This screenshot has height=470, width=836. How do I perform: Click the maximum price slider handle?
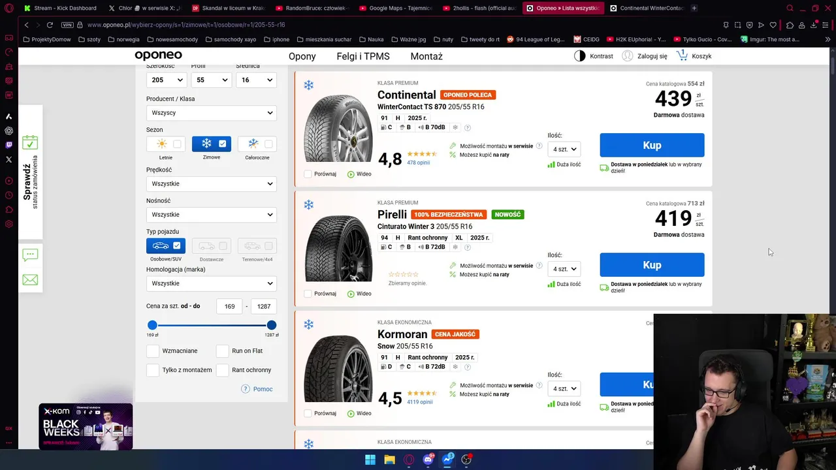pos(272,325)
